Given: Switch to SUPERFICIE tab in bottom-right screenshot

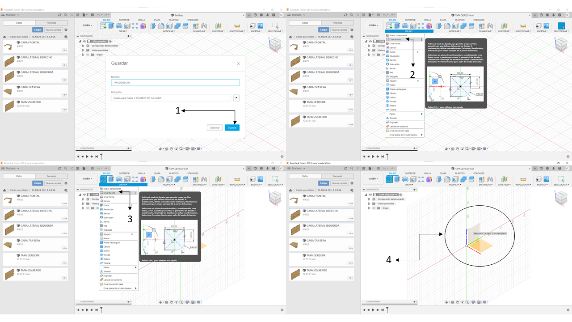Looking at the screenshot, I should pyautogui.click(x=410, y=173).
